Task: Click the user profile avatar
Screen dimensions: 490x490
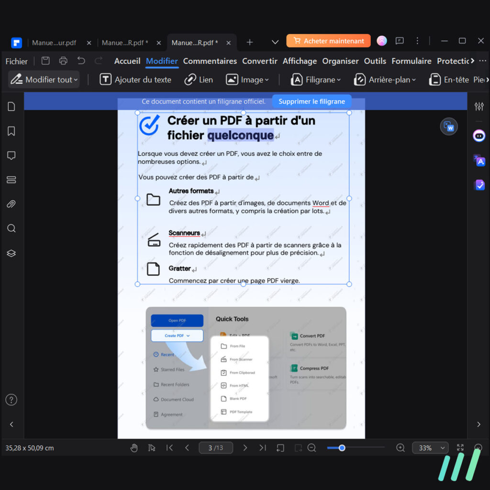Action: (x=381, y=41)
